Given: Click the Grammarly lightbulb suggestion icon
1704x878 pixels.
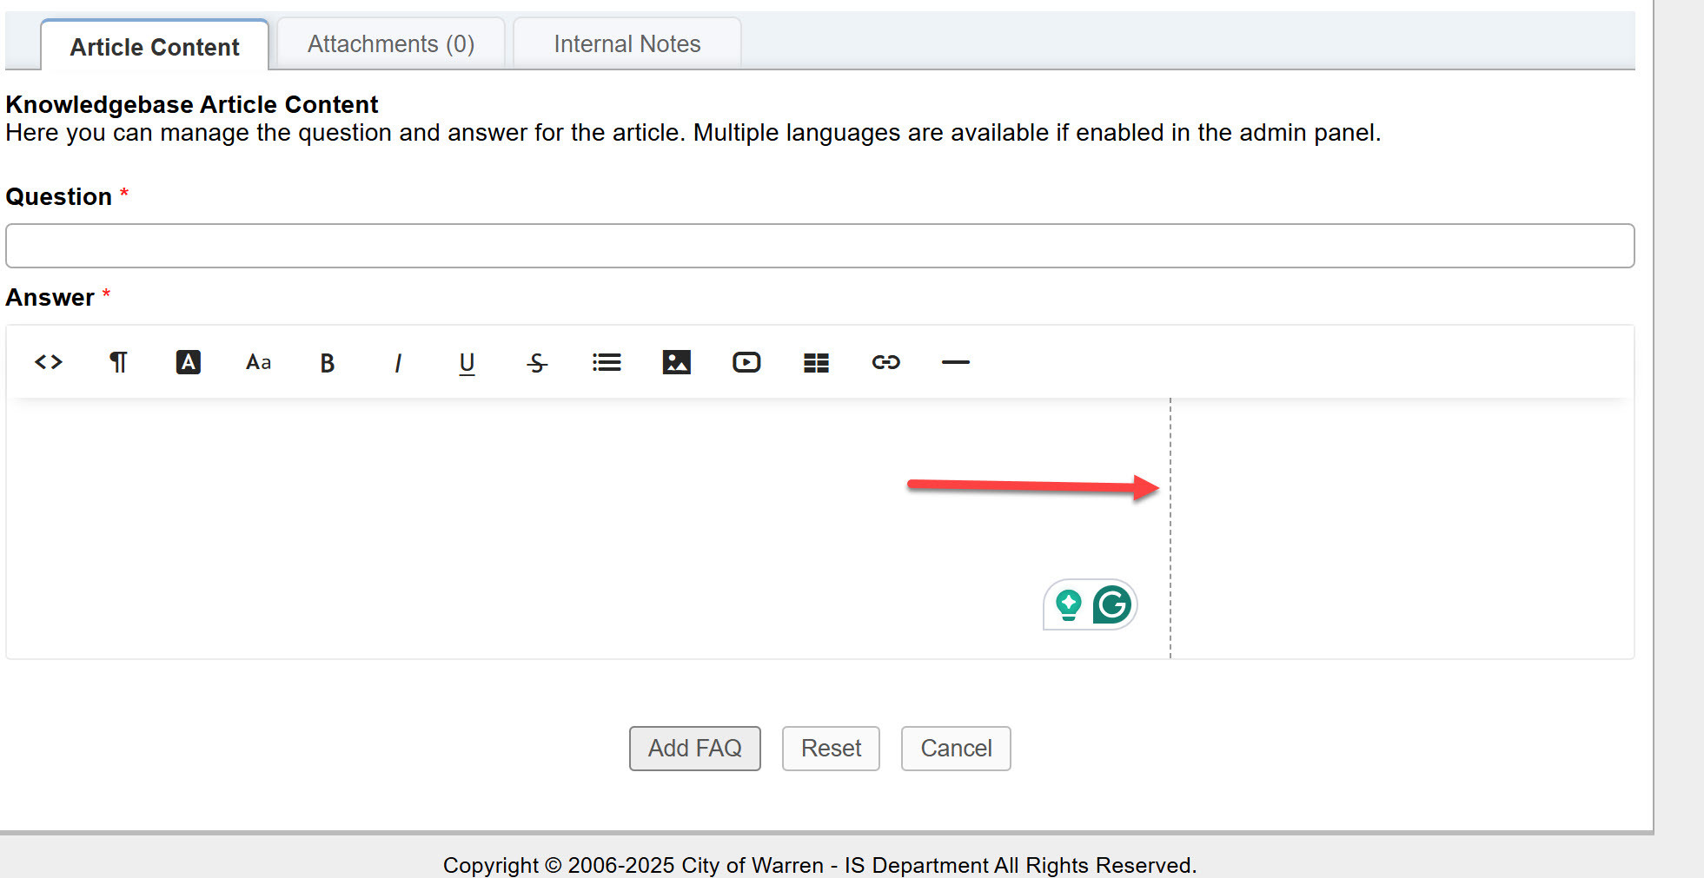Looking at the screenshot, I should coord(1069,604).
